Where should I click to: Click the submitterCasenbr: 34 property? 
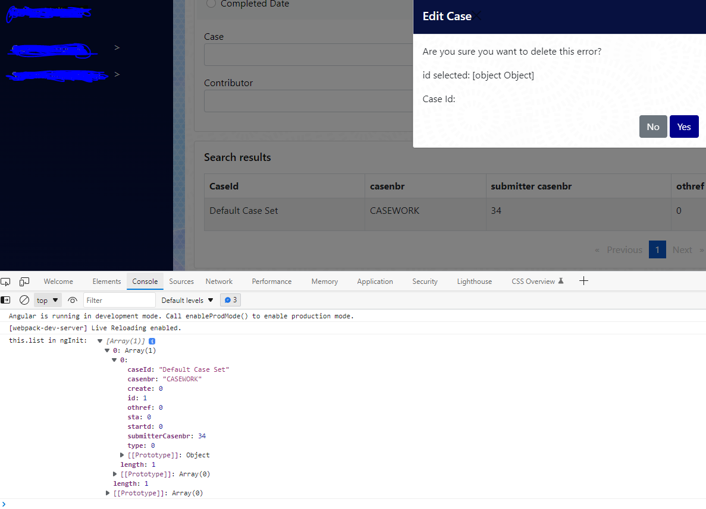[167, 436]
